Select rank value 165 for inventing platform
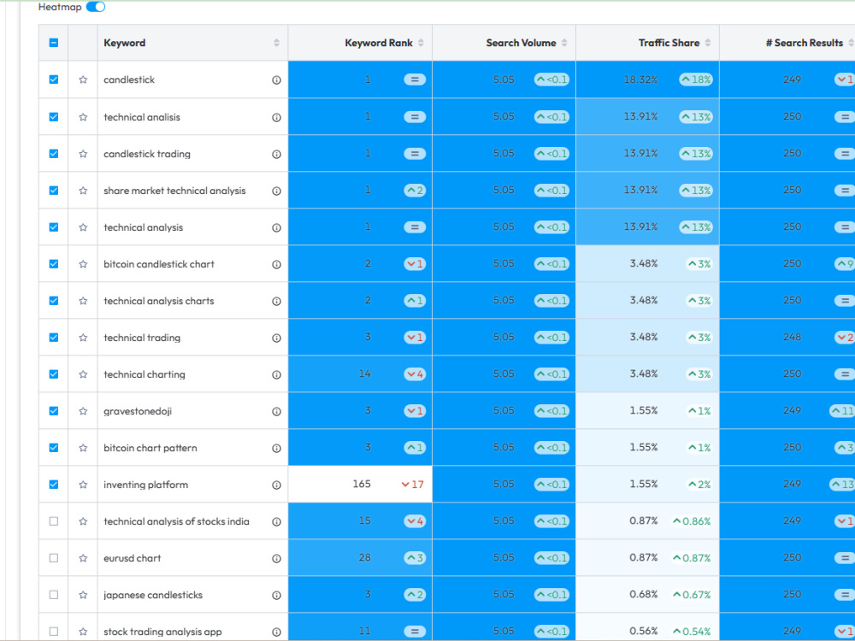This screenshot has height=641, width=855. point(362,484)
